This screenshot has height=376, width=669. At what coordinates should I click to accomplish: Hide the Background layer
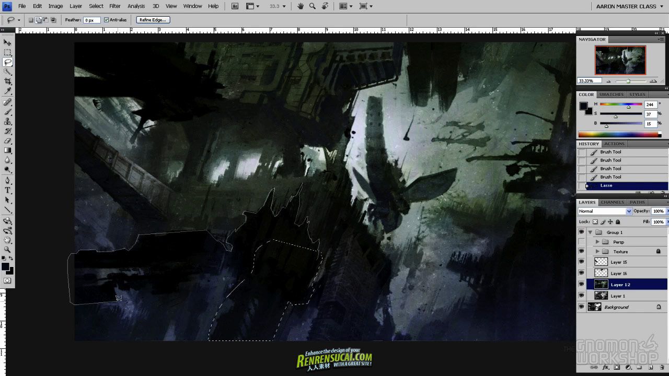(581, 307)
